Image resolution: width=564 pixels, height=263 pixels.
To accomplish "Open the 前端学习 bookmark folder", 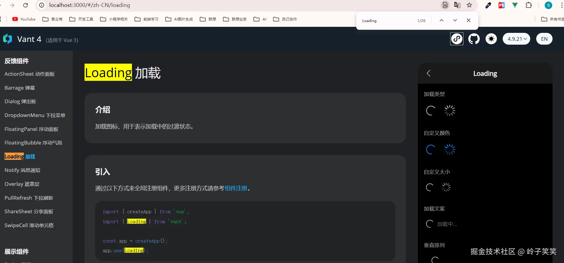I will 146,19.
